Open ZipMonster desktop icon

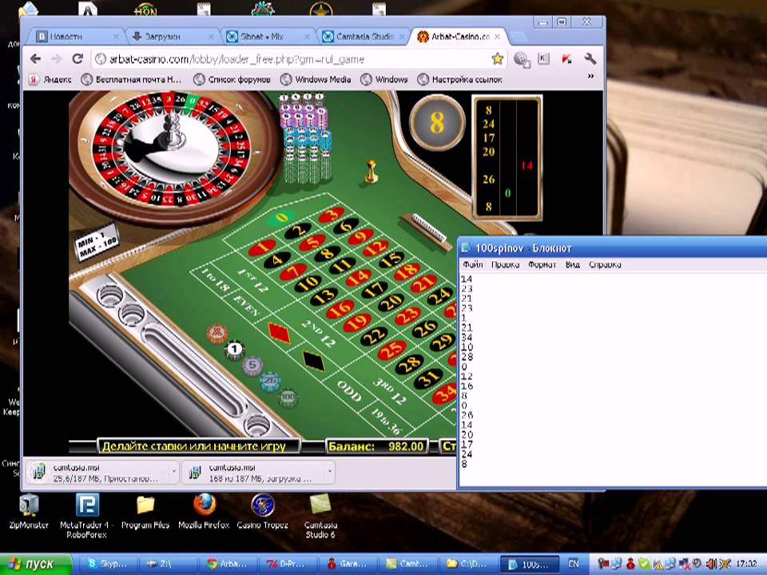[x=29, y=512]
